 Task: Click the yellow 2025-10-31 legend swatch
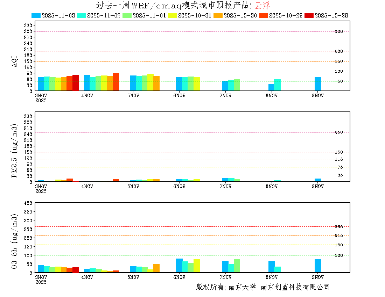click(173, 15)
